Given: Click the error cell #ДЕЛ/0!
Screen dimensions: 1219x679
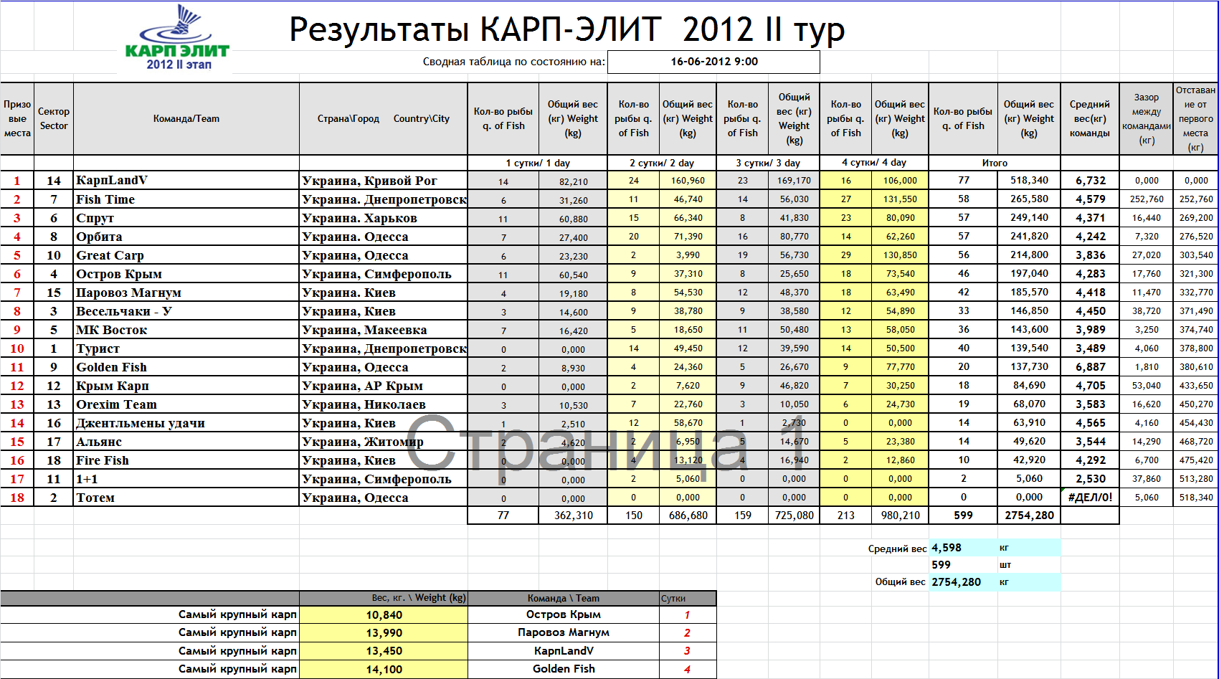Looking at the screenshot, I should [1090, 498].
